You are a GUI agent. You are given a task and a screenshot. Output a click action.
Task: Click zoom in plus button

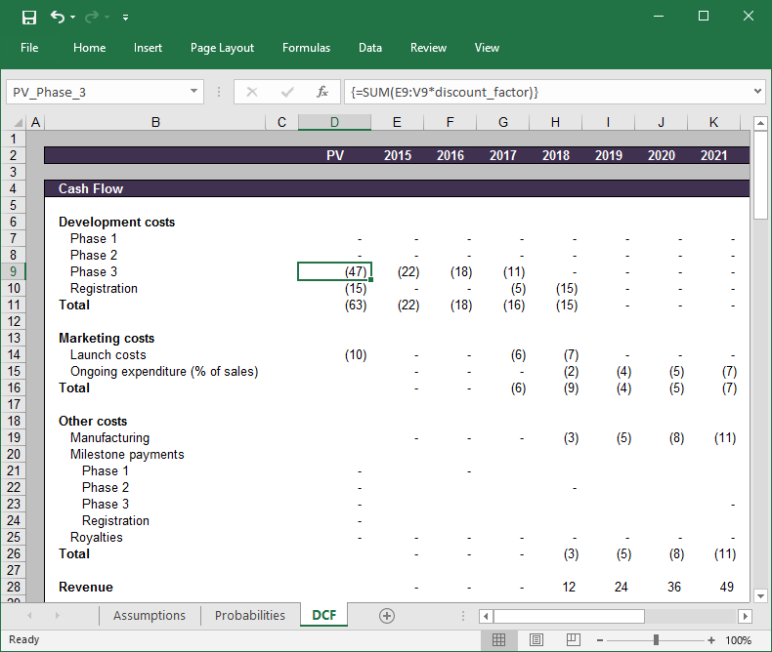[710, 640]
